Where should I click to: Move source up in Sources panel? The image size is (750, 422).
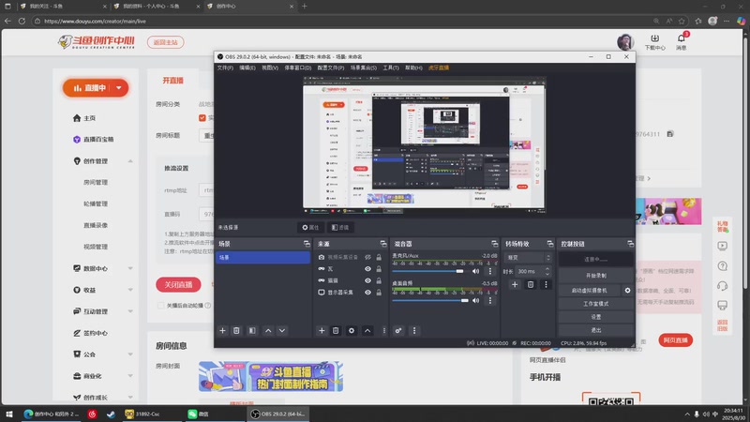click(x=367, y=331)
